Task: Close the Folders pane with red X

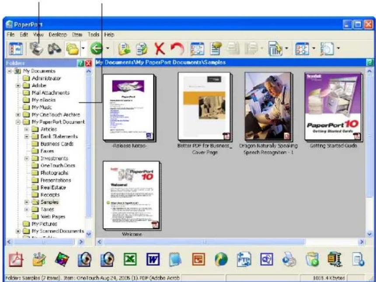Action: 88,63
